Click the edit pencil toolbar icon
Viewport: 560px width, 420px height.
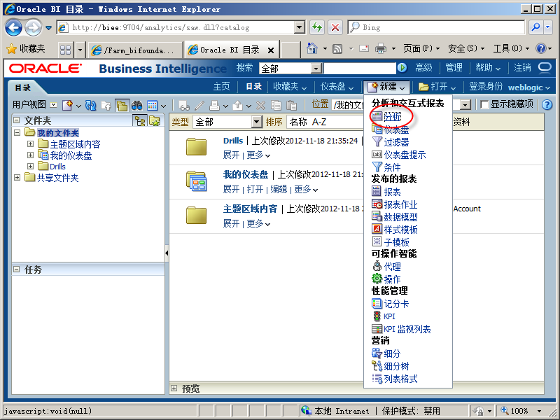199,105
